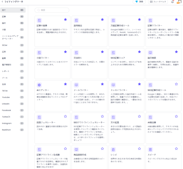The width and height of the screenshot is (183, 169).
Task: Click the スピーチ tool icon
Action: [150, 150]
